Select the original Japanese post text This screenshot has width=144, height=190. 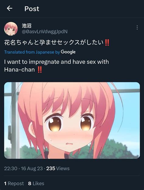[57, 43]
